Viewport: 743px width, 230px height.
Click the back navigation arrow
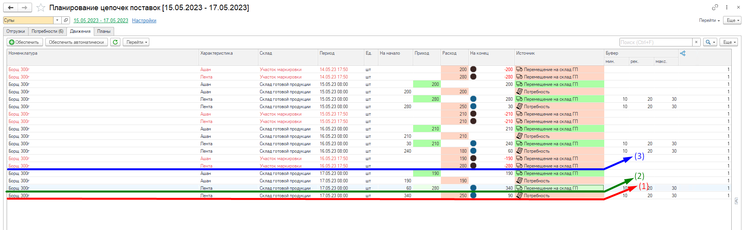click(x=11, y=7)
